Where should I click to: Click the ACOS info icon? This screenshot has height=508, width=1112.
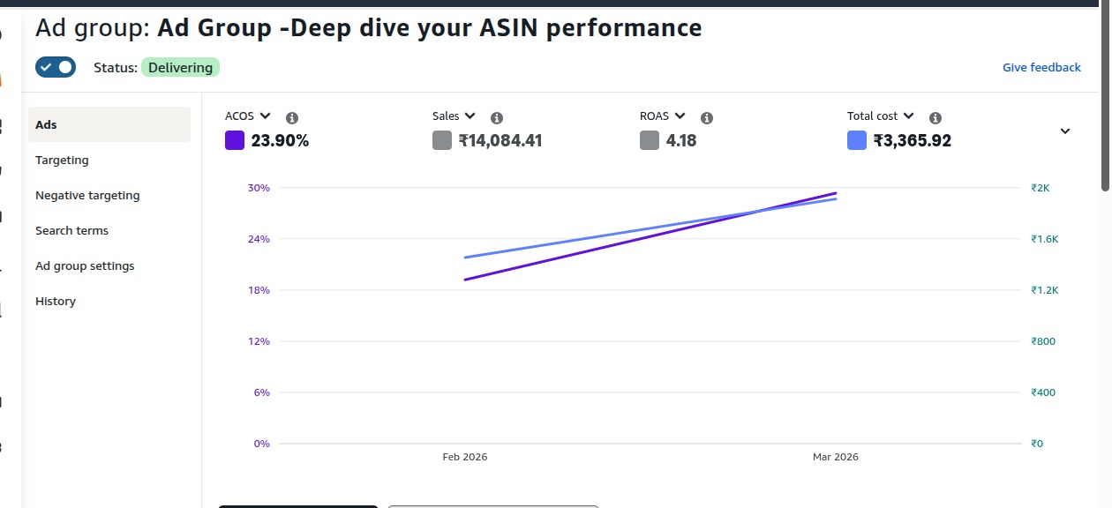[292, 117]
